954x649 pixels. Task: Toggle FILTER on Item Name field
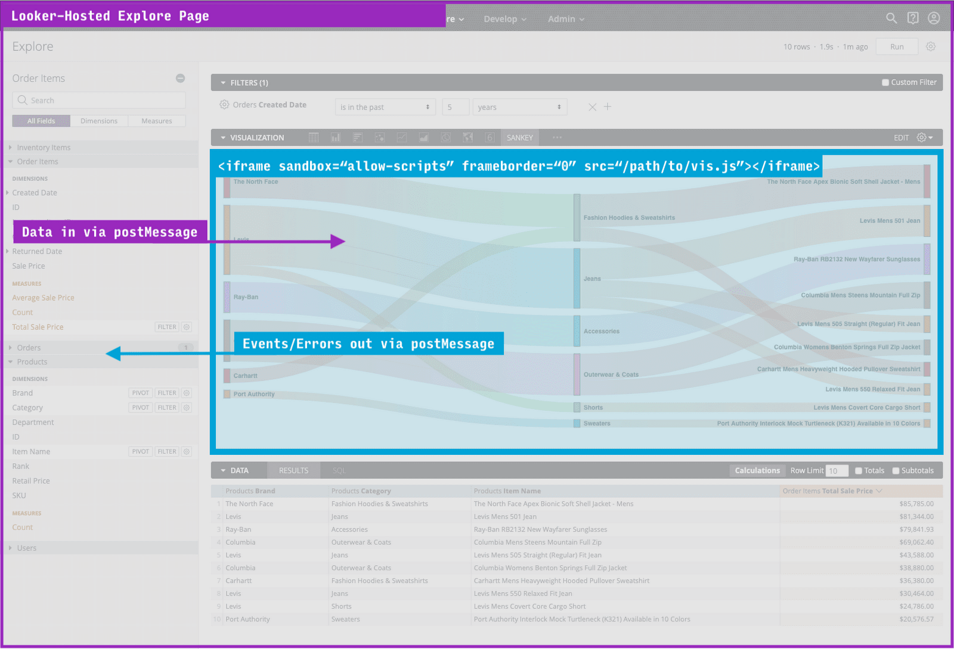tap(167, 451)
